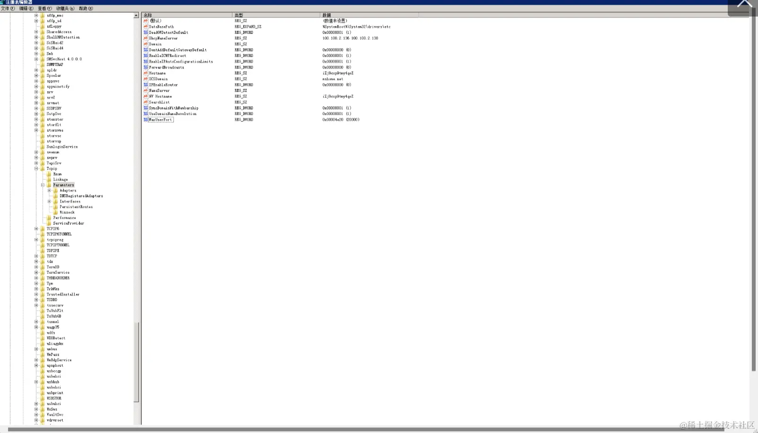
Task: Click the DWORD icon of EnableIPAutoConfigurationLimits
Action: click(x=146, y=61)
